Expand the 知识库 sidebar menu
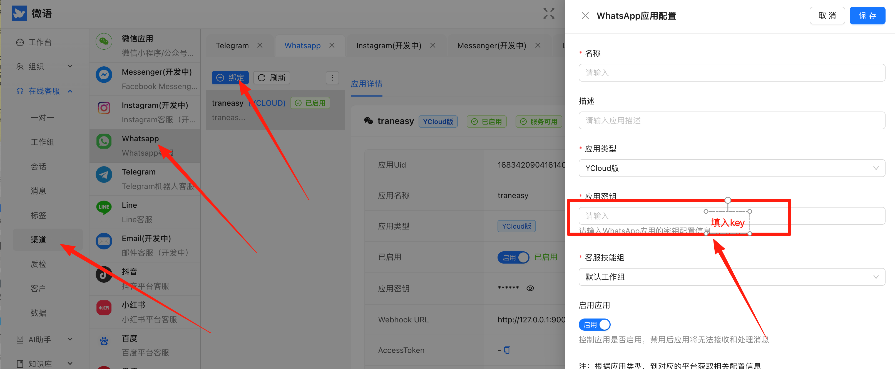The height and width of the screenshot is (369, 895). coord(70,363)
